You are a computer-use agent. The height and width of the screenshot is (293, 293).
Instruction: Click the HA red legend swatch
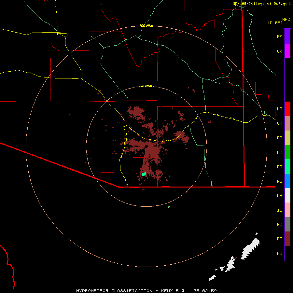point(287,109)
